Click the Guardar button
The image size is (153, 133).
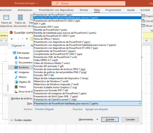tap(110, 119)
